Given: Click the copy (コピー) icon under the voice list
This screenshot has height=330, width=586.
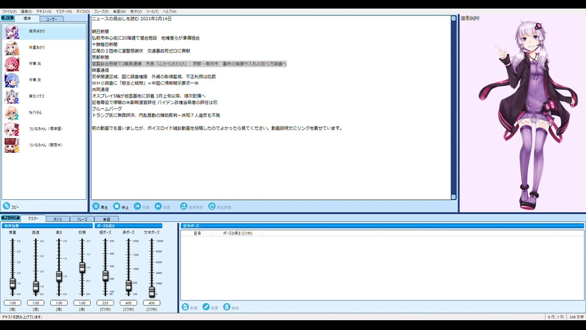Looking at the screenshot, I should point(6,206).
